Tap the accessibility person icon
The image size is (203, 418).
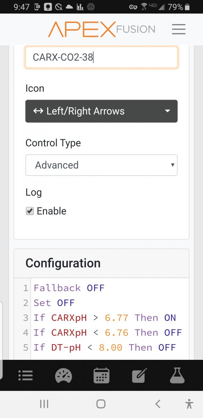tap(189, 404)
